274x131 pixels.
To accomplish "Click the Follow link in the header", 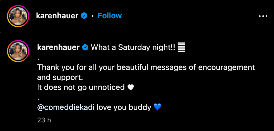I will click(x=110, y=16).
